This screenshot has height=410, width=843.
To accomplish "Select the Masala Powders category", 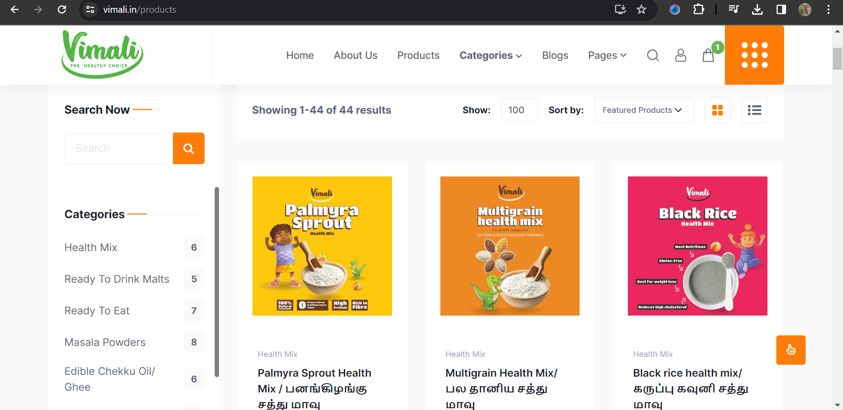I will (105, 342).
